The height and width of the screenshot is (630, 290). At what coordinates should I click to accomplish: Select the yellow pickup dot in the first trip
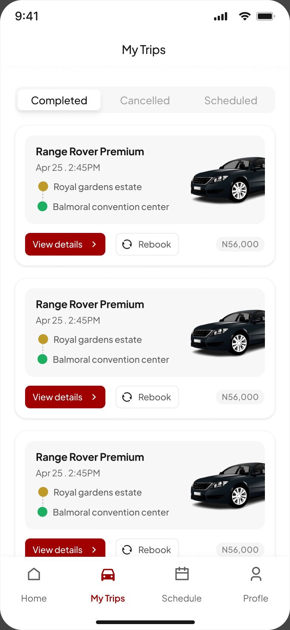click(43, 186)
